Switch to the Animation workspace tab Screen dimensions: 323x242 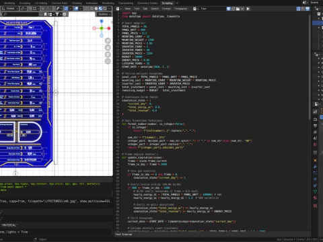click(x=92, y=3)
